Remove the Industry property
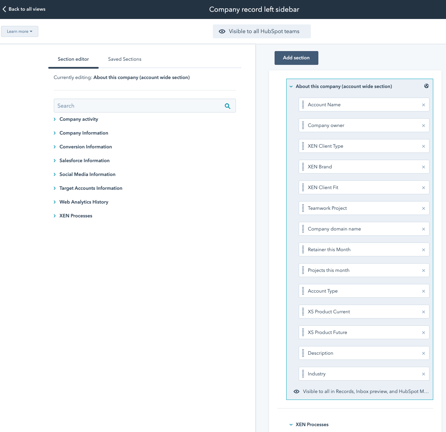This screenshot has height=432, width=446. coord(423,374)
